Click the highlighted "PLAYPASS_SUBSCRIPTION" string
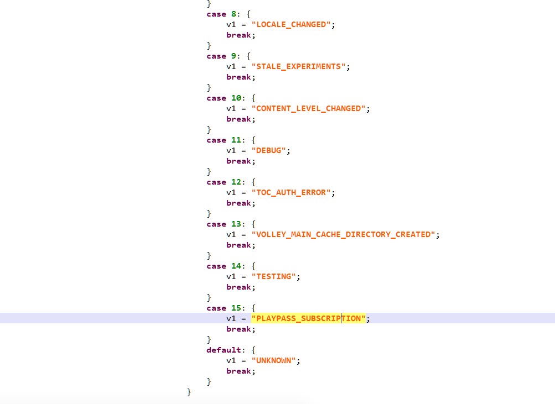The height and width of the screenshot is (404, 555). tap(309, 319)
